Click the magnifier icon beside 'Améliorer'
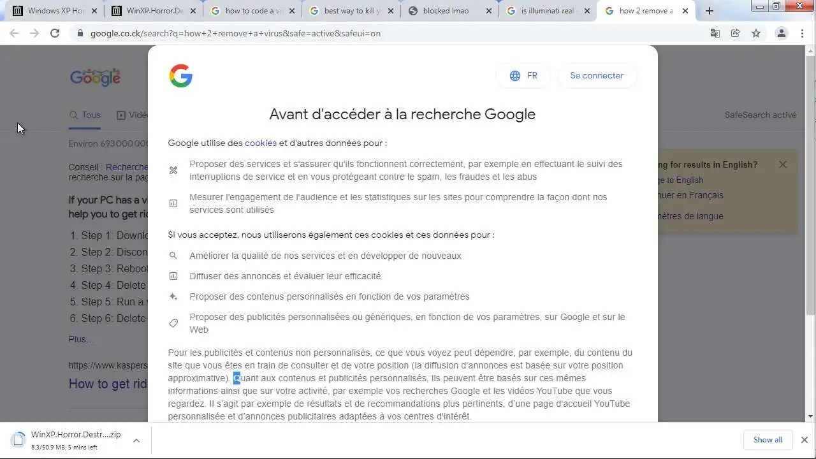816x459 pixels. tap(173, 256)
